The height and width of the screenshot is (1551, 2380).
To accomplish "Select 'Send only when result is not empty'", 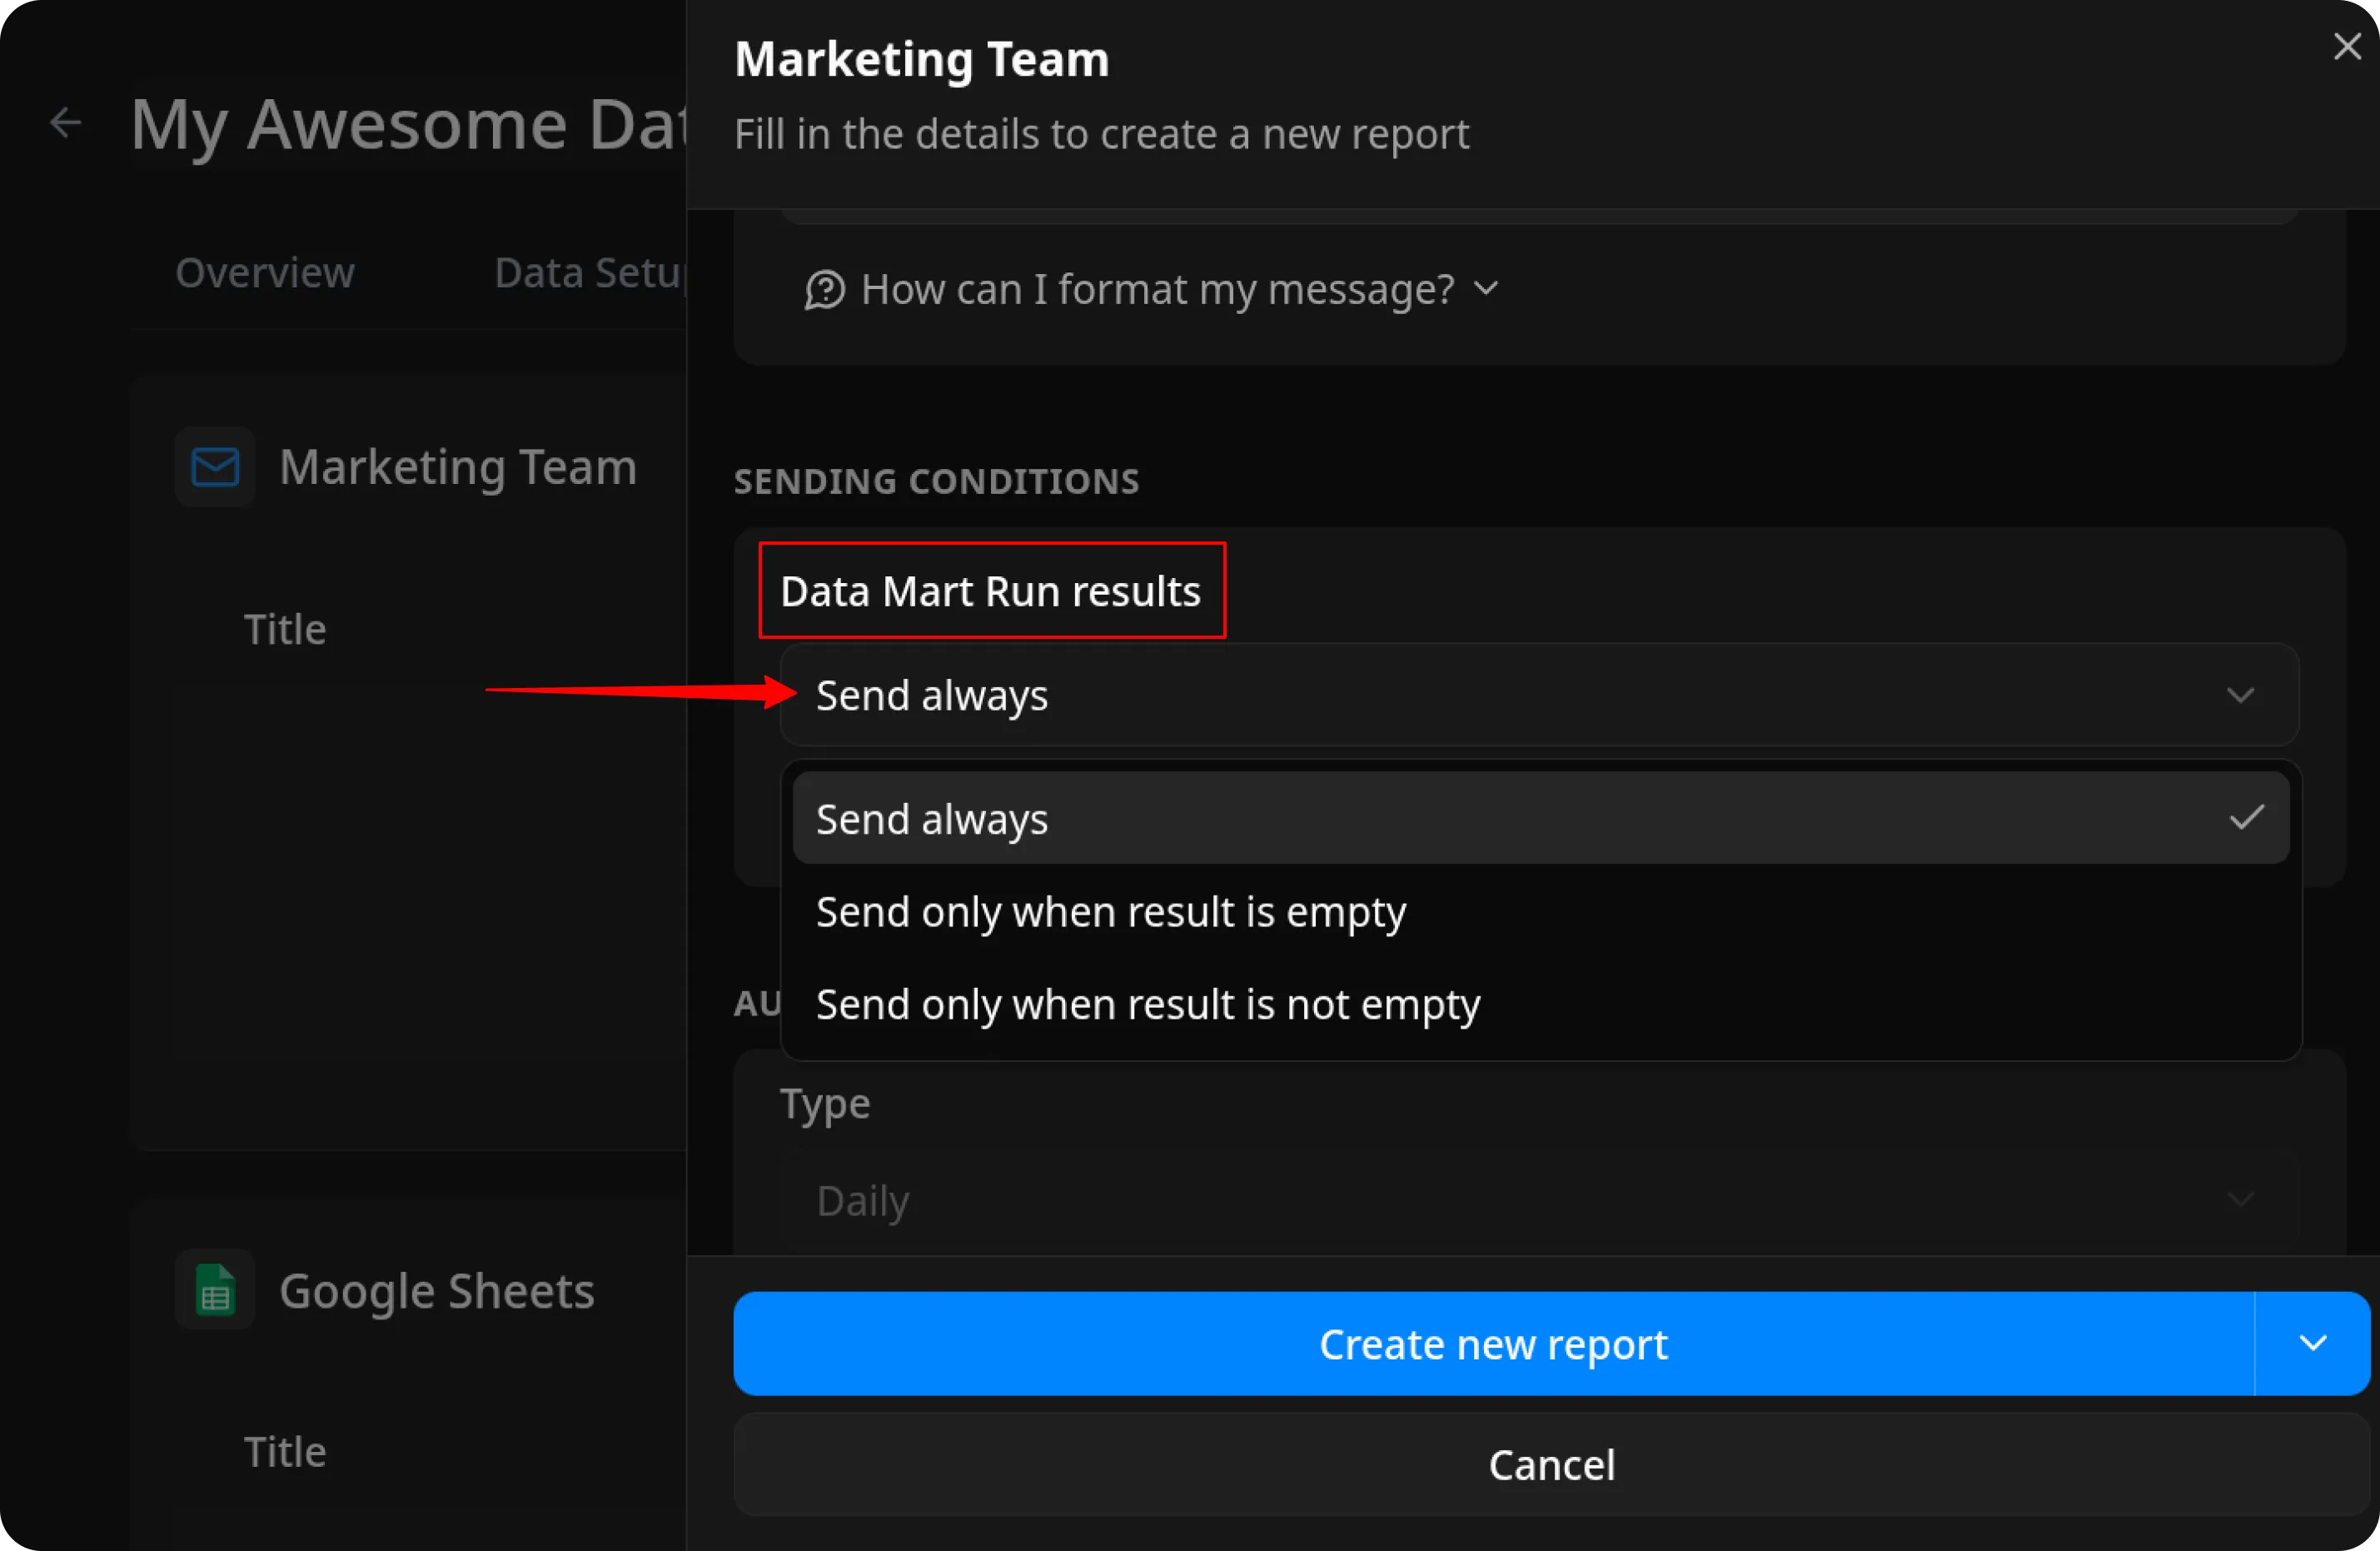I will (1147, 1005).
